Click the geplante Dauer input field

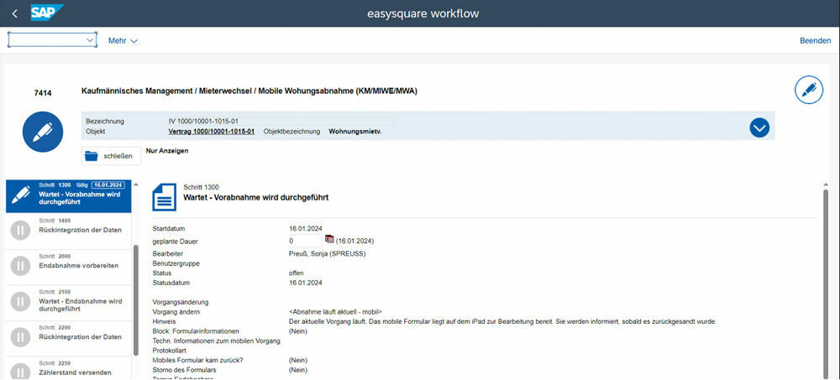304,241
